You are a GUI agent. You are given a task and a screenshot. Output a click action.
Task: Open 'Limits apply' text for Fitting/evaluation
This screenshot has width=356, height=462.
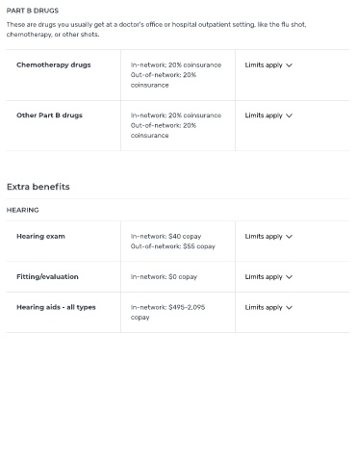point(264,277)
